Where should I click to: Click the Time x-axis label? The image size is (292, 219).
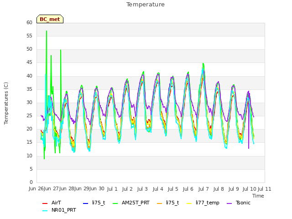pos(258,196)
